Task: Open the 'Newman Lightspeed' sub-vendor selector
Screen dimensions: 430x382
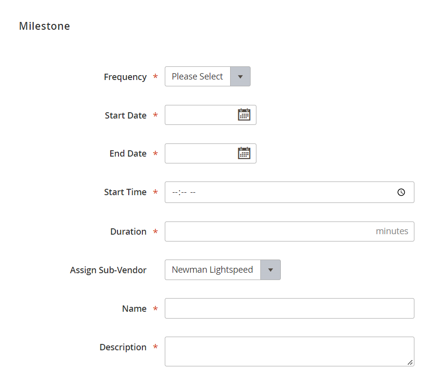Action: point(223,270)
